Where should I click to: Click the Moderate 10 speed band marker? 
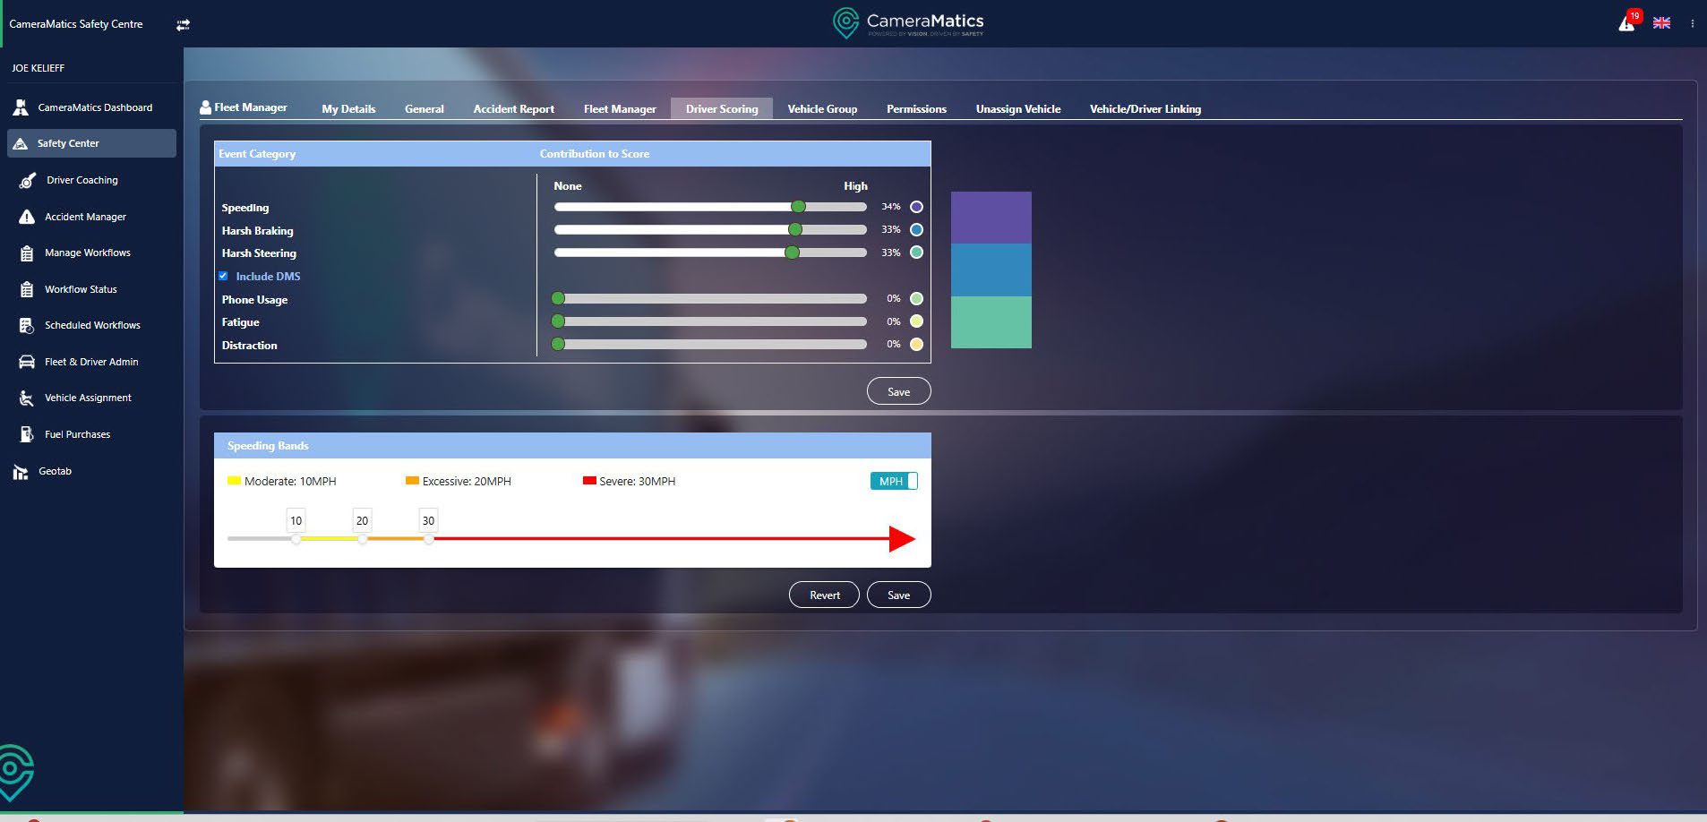click(x=296, y=538)
